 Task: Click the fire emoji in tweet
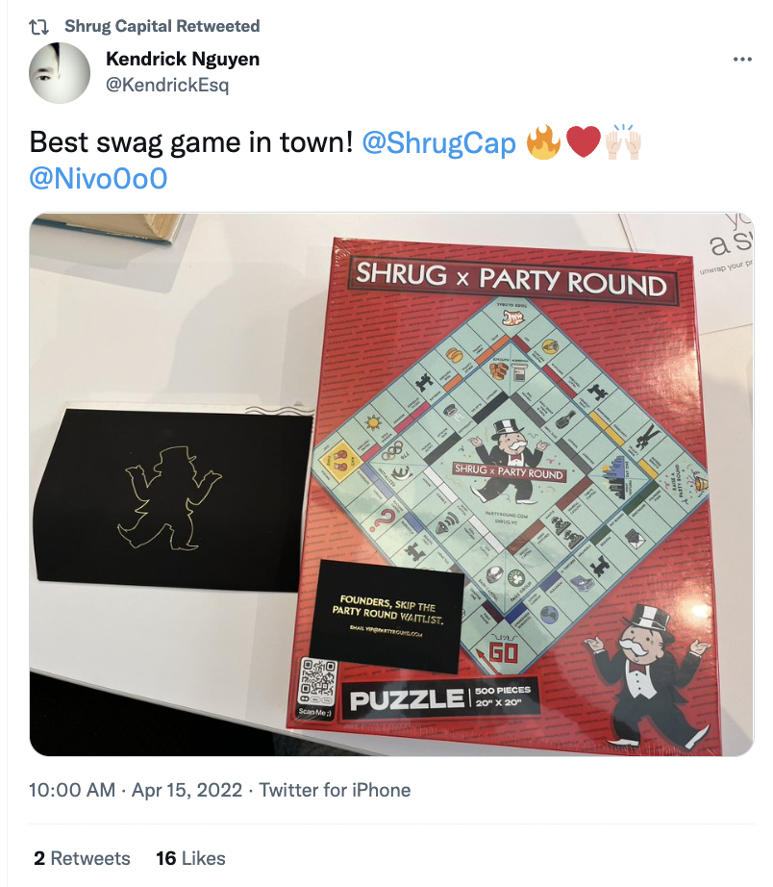(543, 142)
